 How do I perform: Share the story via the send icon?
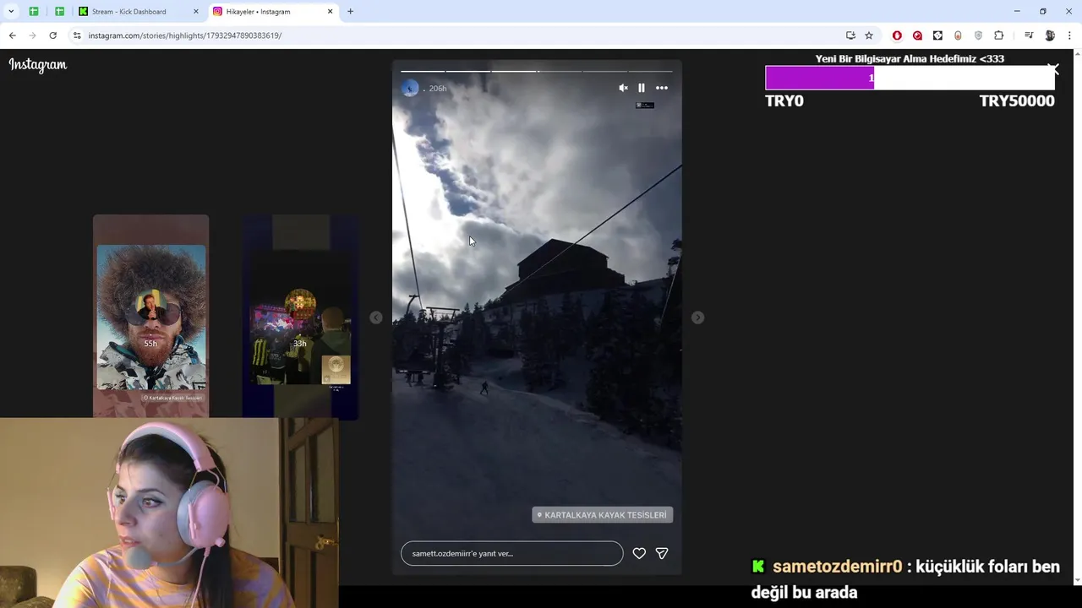point(662,553)
